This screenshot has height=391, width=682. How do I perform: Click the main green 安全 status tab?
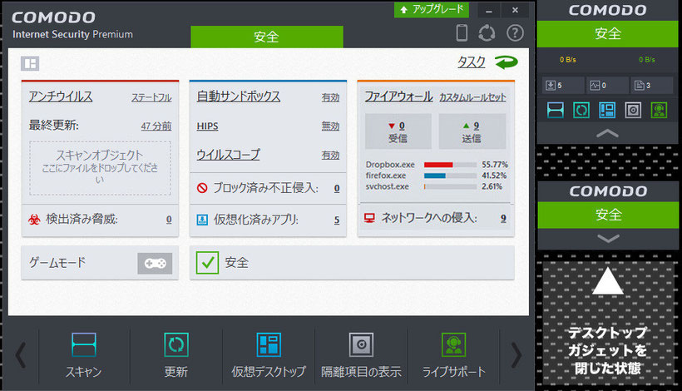point(267,37)
